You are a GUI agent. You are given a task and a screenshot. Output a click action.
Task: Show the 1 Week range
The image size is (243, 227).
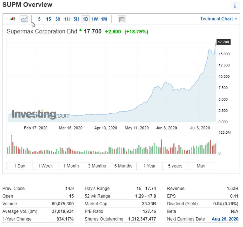pos(45,166)
